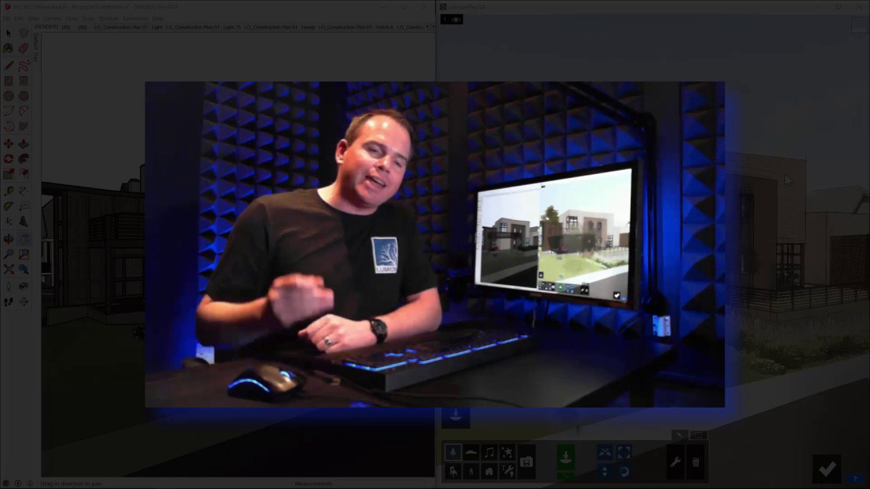870x489 pixels.
Task: Open LO_Construction Plan 01 - Heavy scene tab
Action: click(279, 27)
